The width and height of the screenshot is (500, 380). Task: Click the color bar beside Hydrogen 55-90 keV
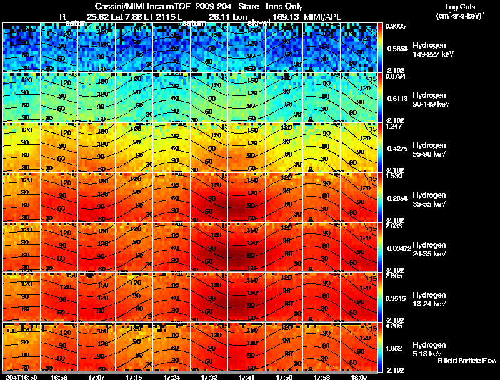(381, 147)
